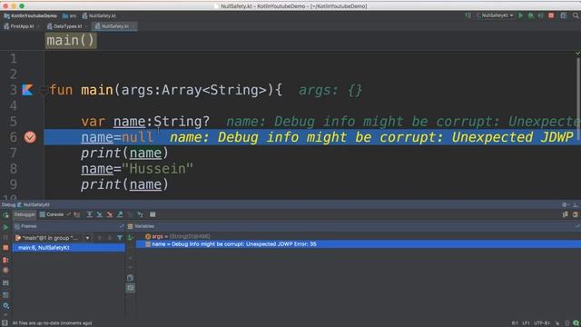
Task: Collapse the main function fold marker
Action: click(44, 90)
